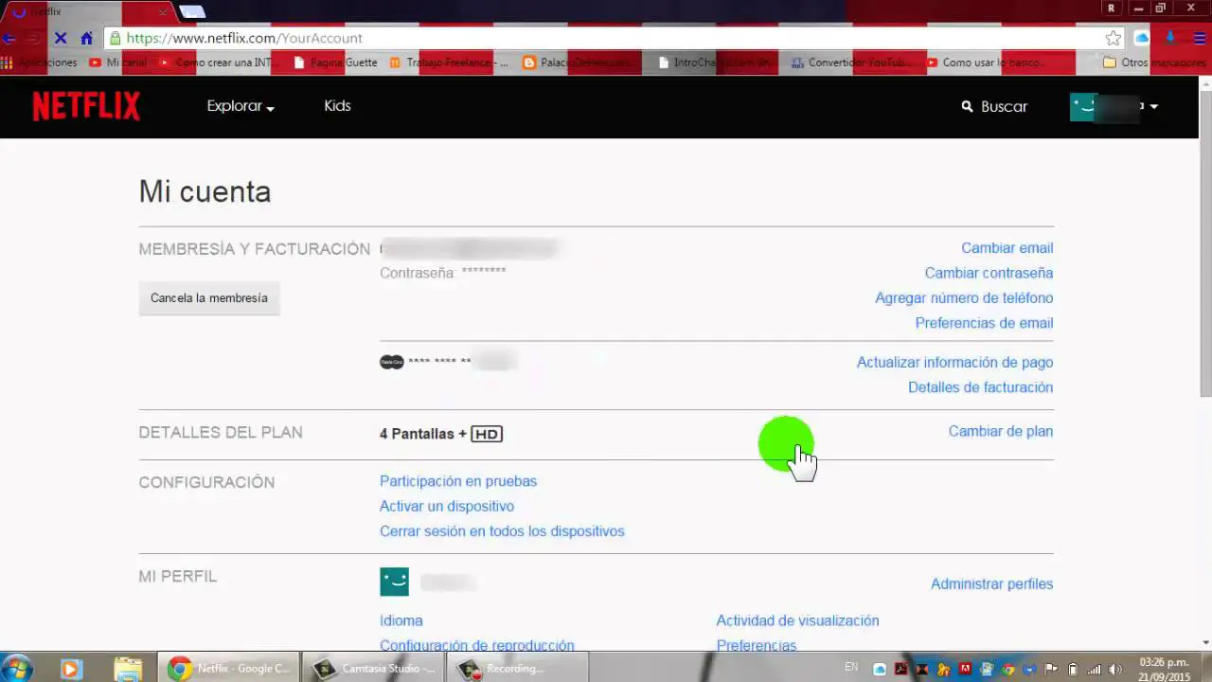Open Convertidor YouTube bookmark

tap(851, 63)
